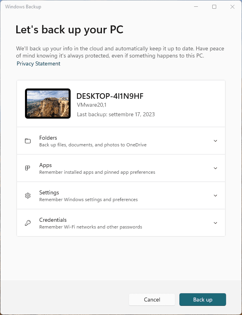Click the Credentials key icon
The height and width of the screenshot is (315, 242).
[x=28, y=223]
